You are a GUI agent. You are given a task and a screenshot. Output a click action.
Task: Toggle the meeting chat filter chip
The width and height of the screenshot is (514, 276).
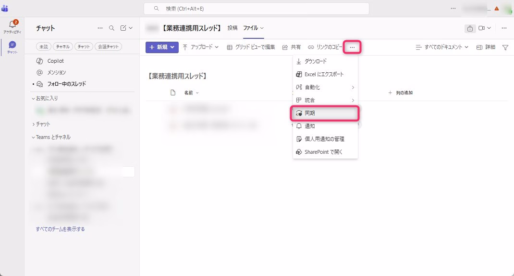(x=108, y=46)
